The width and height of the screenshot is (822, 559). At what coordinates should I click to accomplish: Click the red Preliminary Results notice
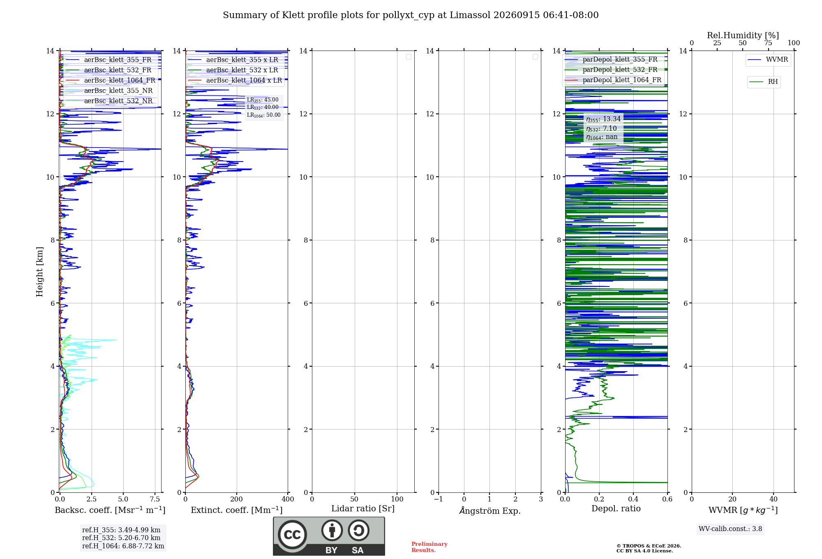tap(429, 547)
